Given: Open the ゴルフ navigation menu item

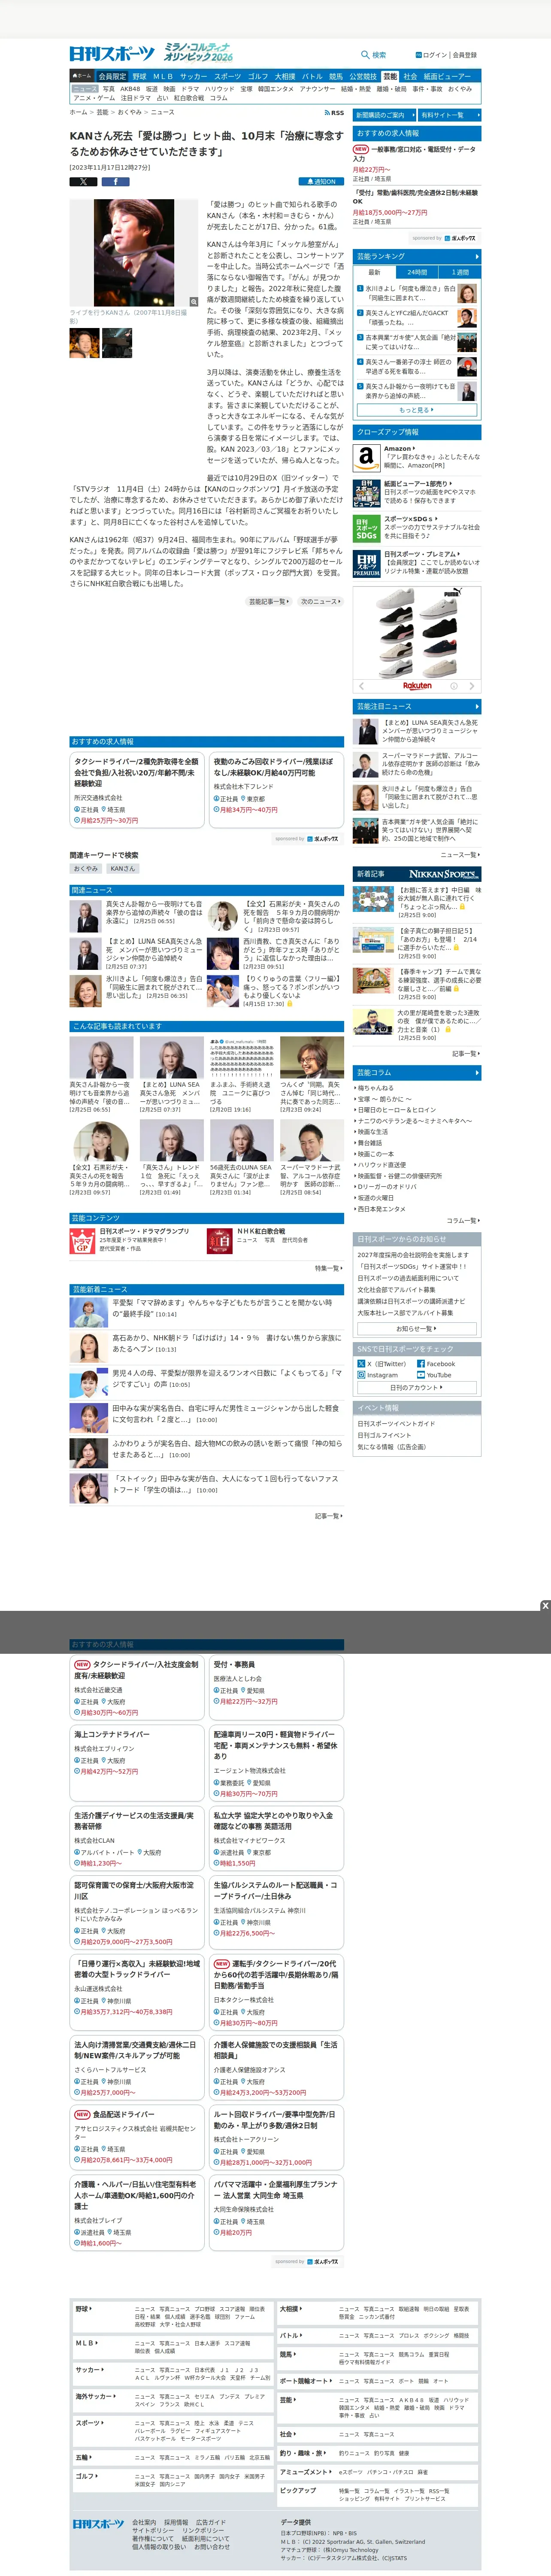Looking at the screenshot, I should [x=258, y=76].
